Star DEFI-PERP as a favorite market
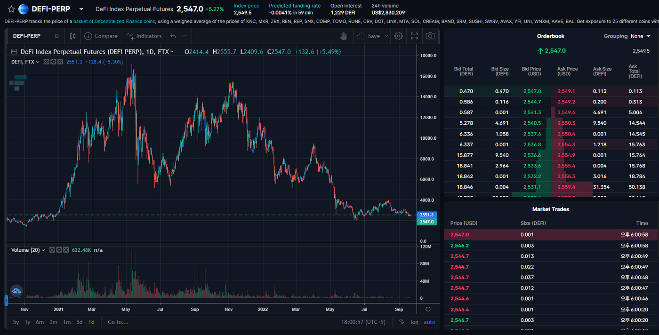 tap(11, 9)
